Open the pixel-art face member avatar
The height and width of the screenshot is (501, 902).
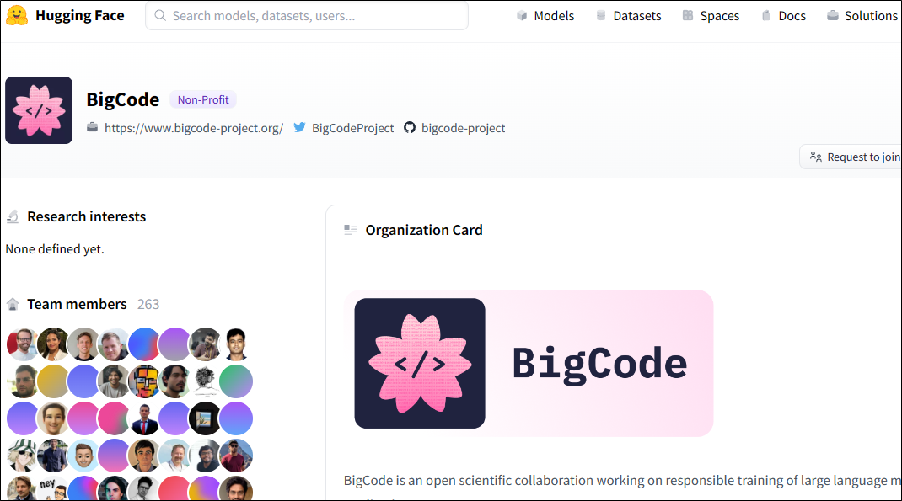[144, 381]
